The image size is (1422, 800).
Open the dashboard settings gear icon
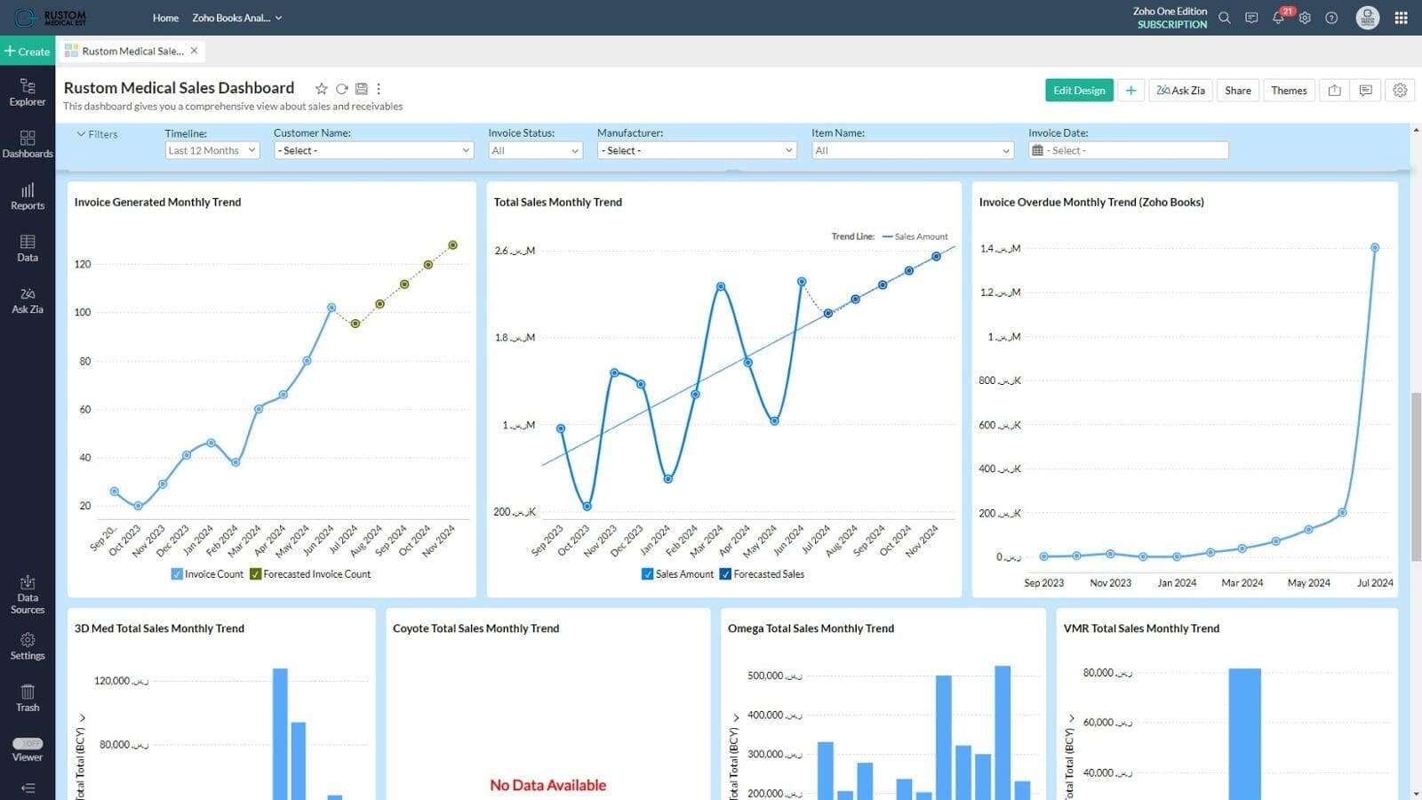(1400, 91)
